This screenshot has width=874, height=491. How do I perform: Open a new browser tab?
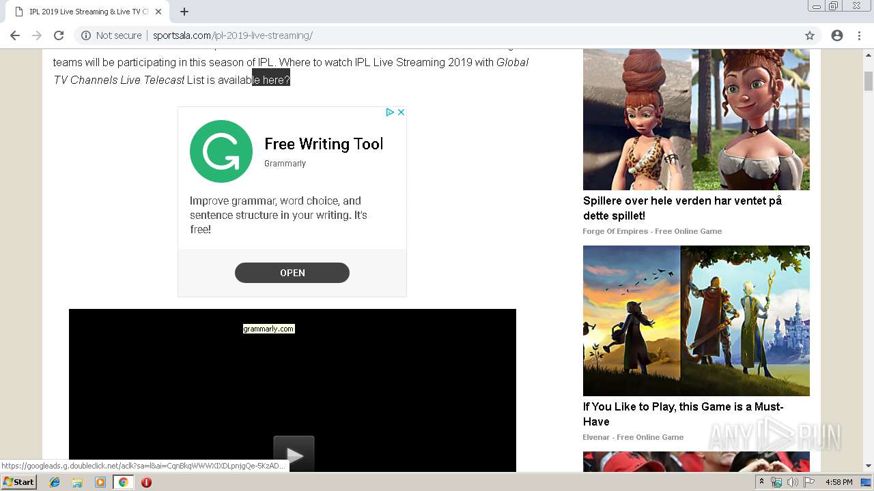pos(184,12)
